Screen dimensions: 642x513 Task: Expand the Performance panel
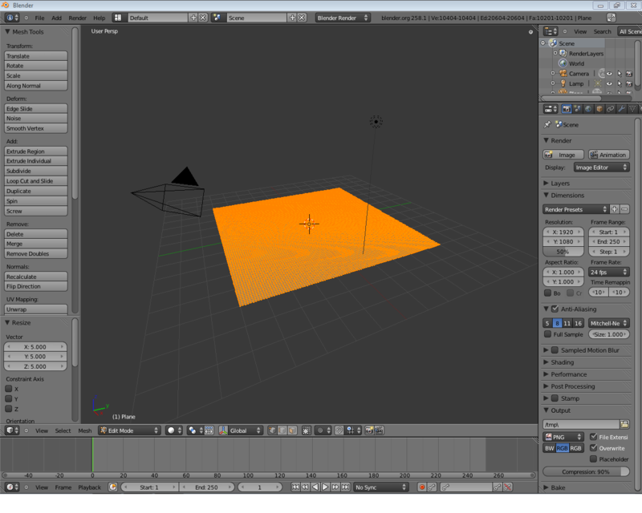568,374
